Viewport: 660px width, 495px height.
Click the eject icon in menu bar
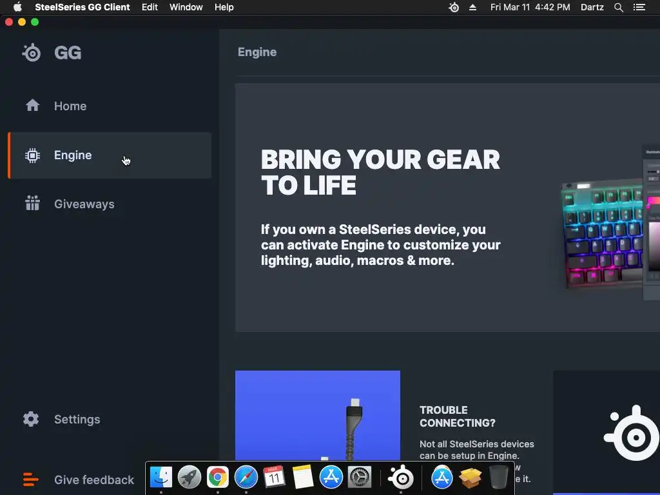pyautogui.click(x=472, y=7)
